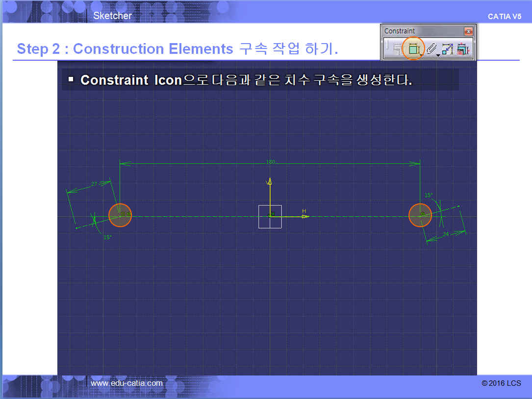Click the right 15° angle constraint

[x=428, y=195]
